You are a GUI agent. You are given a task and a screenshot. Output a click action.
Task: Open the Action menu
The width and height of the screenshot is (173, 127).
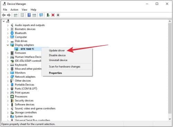pos(14,10)
